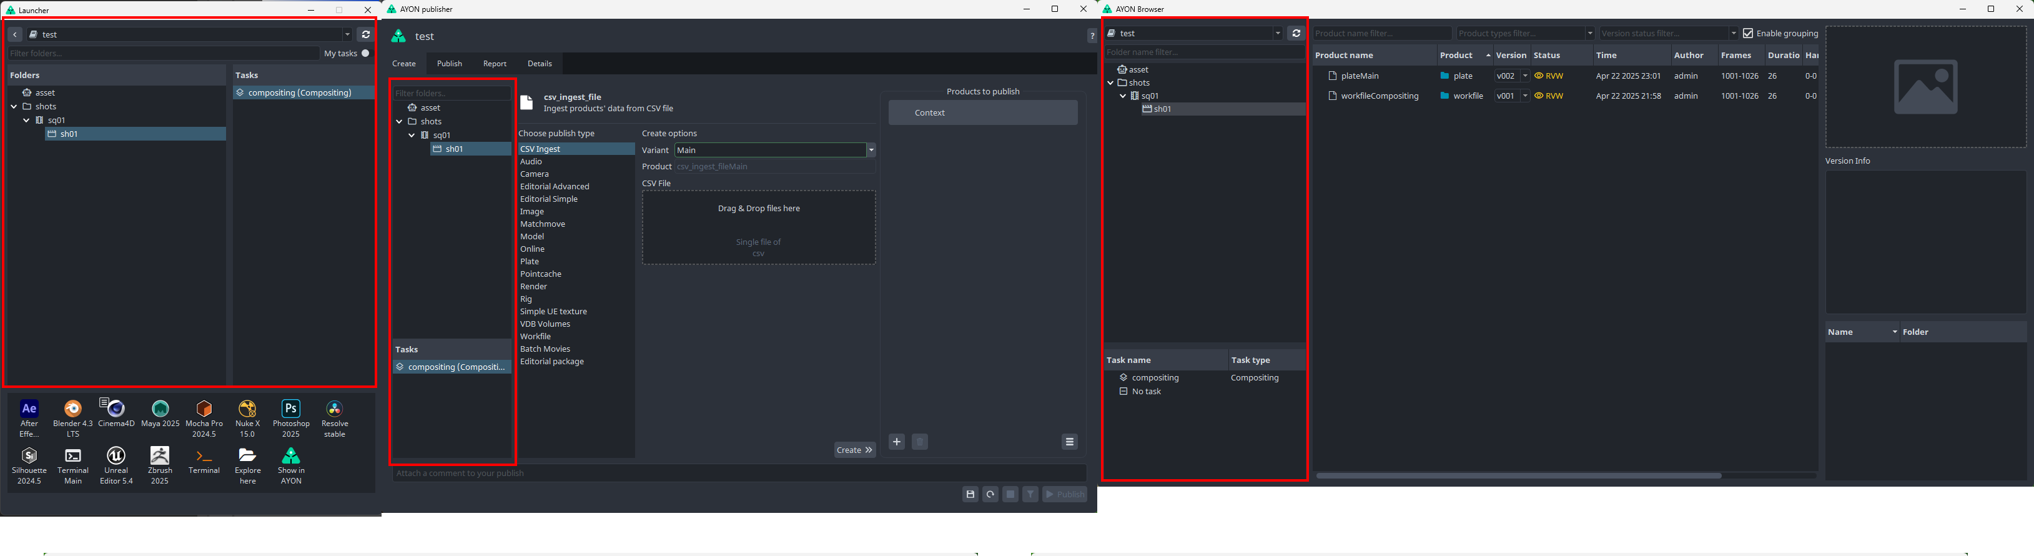Open the Report tab
2034x556 pixels.
[x=495, y=64]
